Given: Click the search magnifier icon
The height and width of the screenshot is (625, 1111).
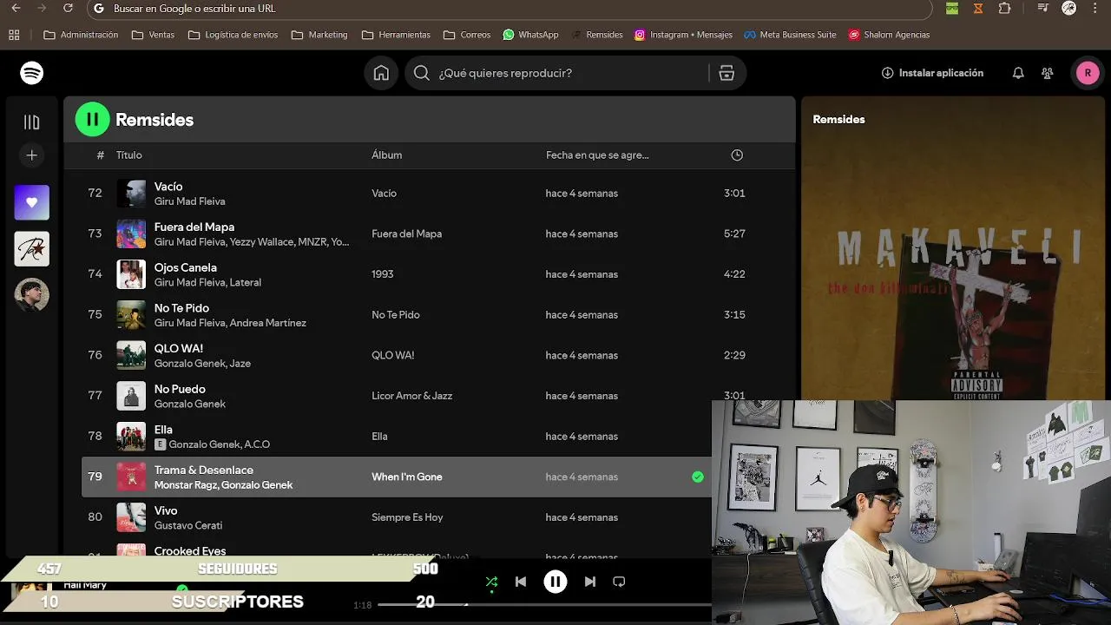Looking at the screenshot, I should pyautogui.click(x=422, y=73).
